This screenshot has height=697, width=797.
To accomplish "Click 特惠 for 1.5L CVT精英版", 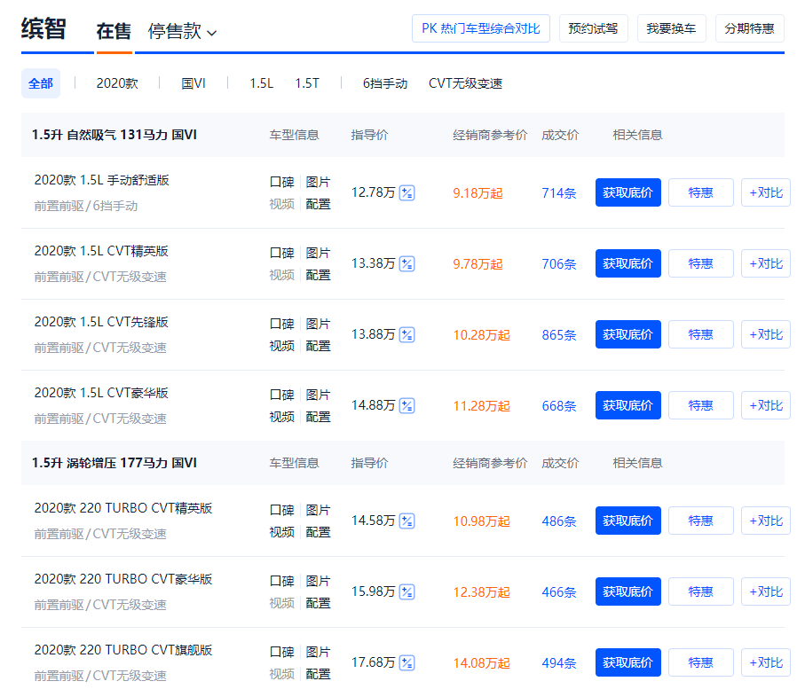I will click(x=701, y=263).
